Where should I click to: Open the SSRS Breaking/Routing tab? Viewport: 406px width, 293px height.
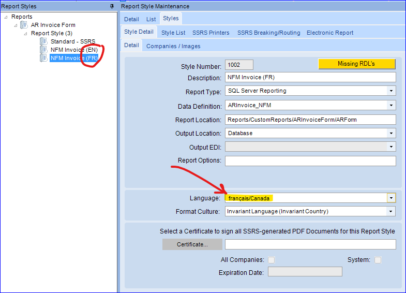point(269,33)
